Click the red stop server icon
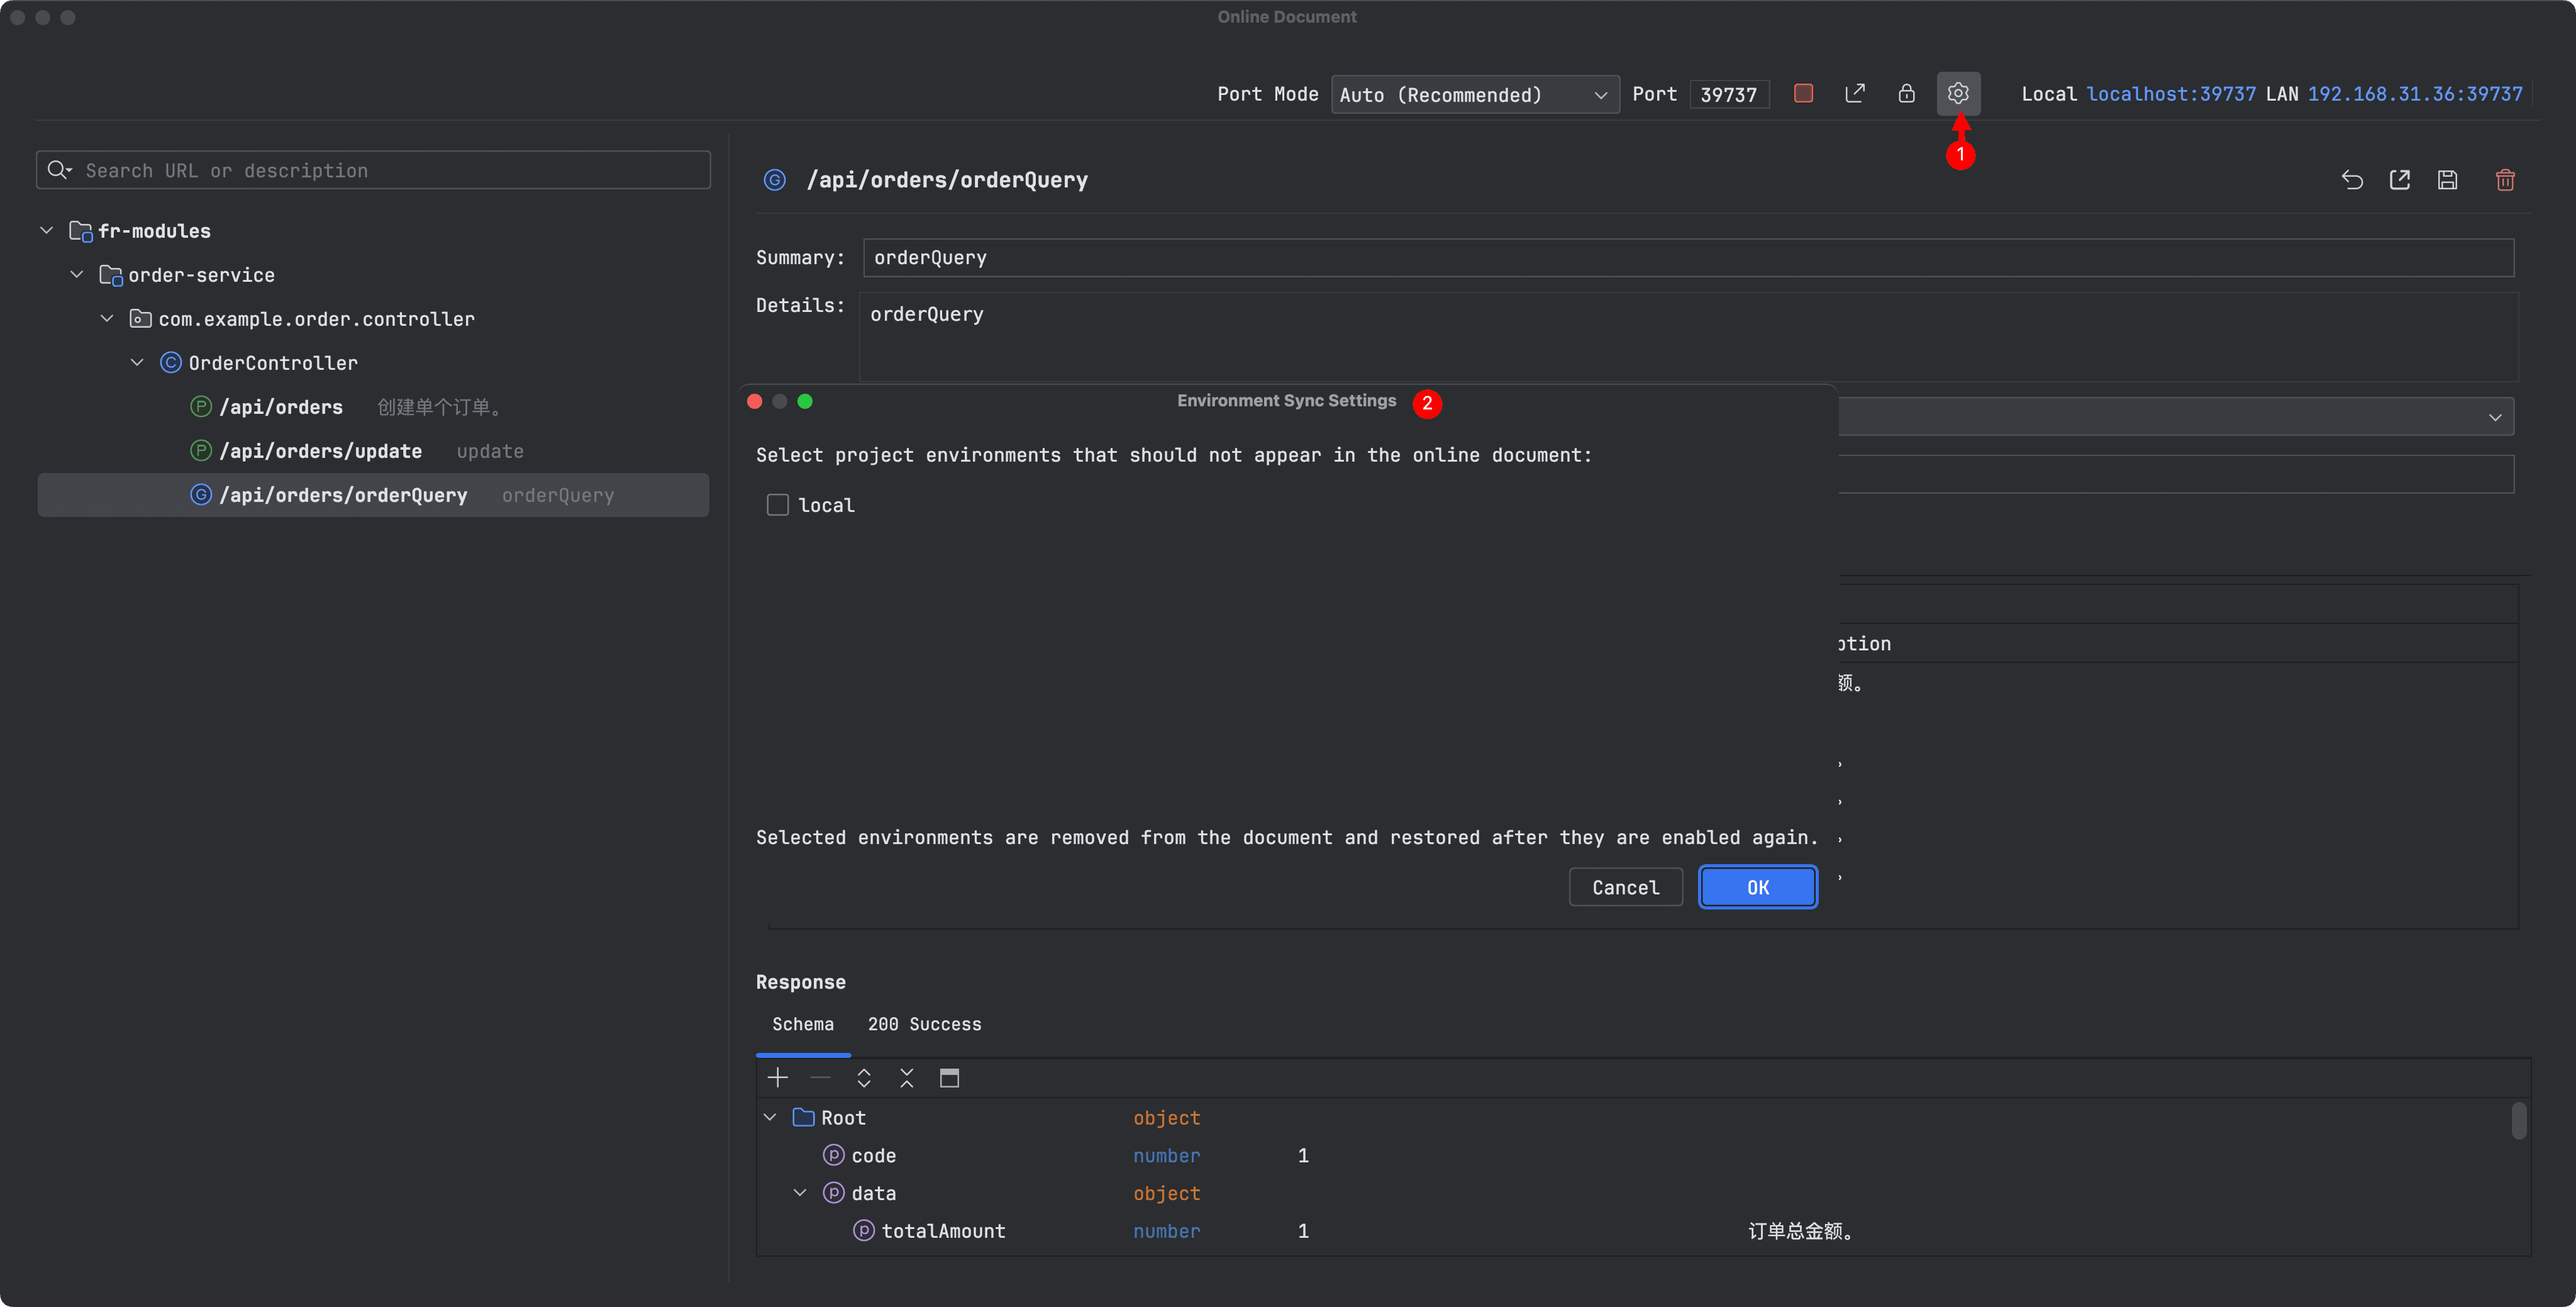 coord(1803,93)
